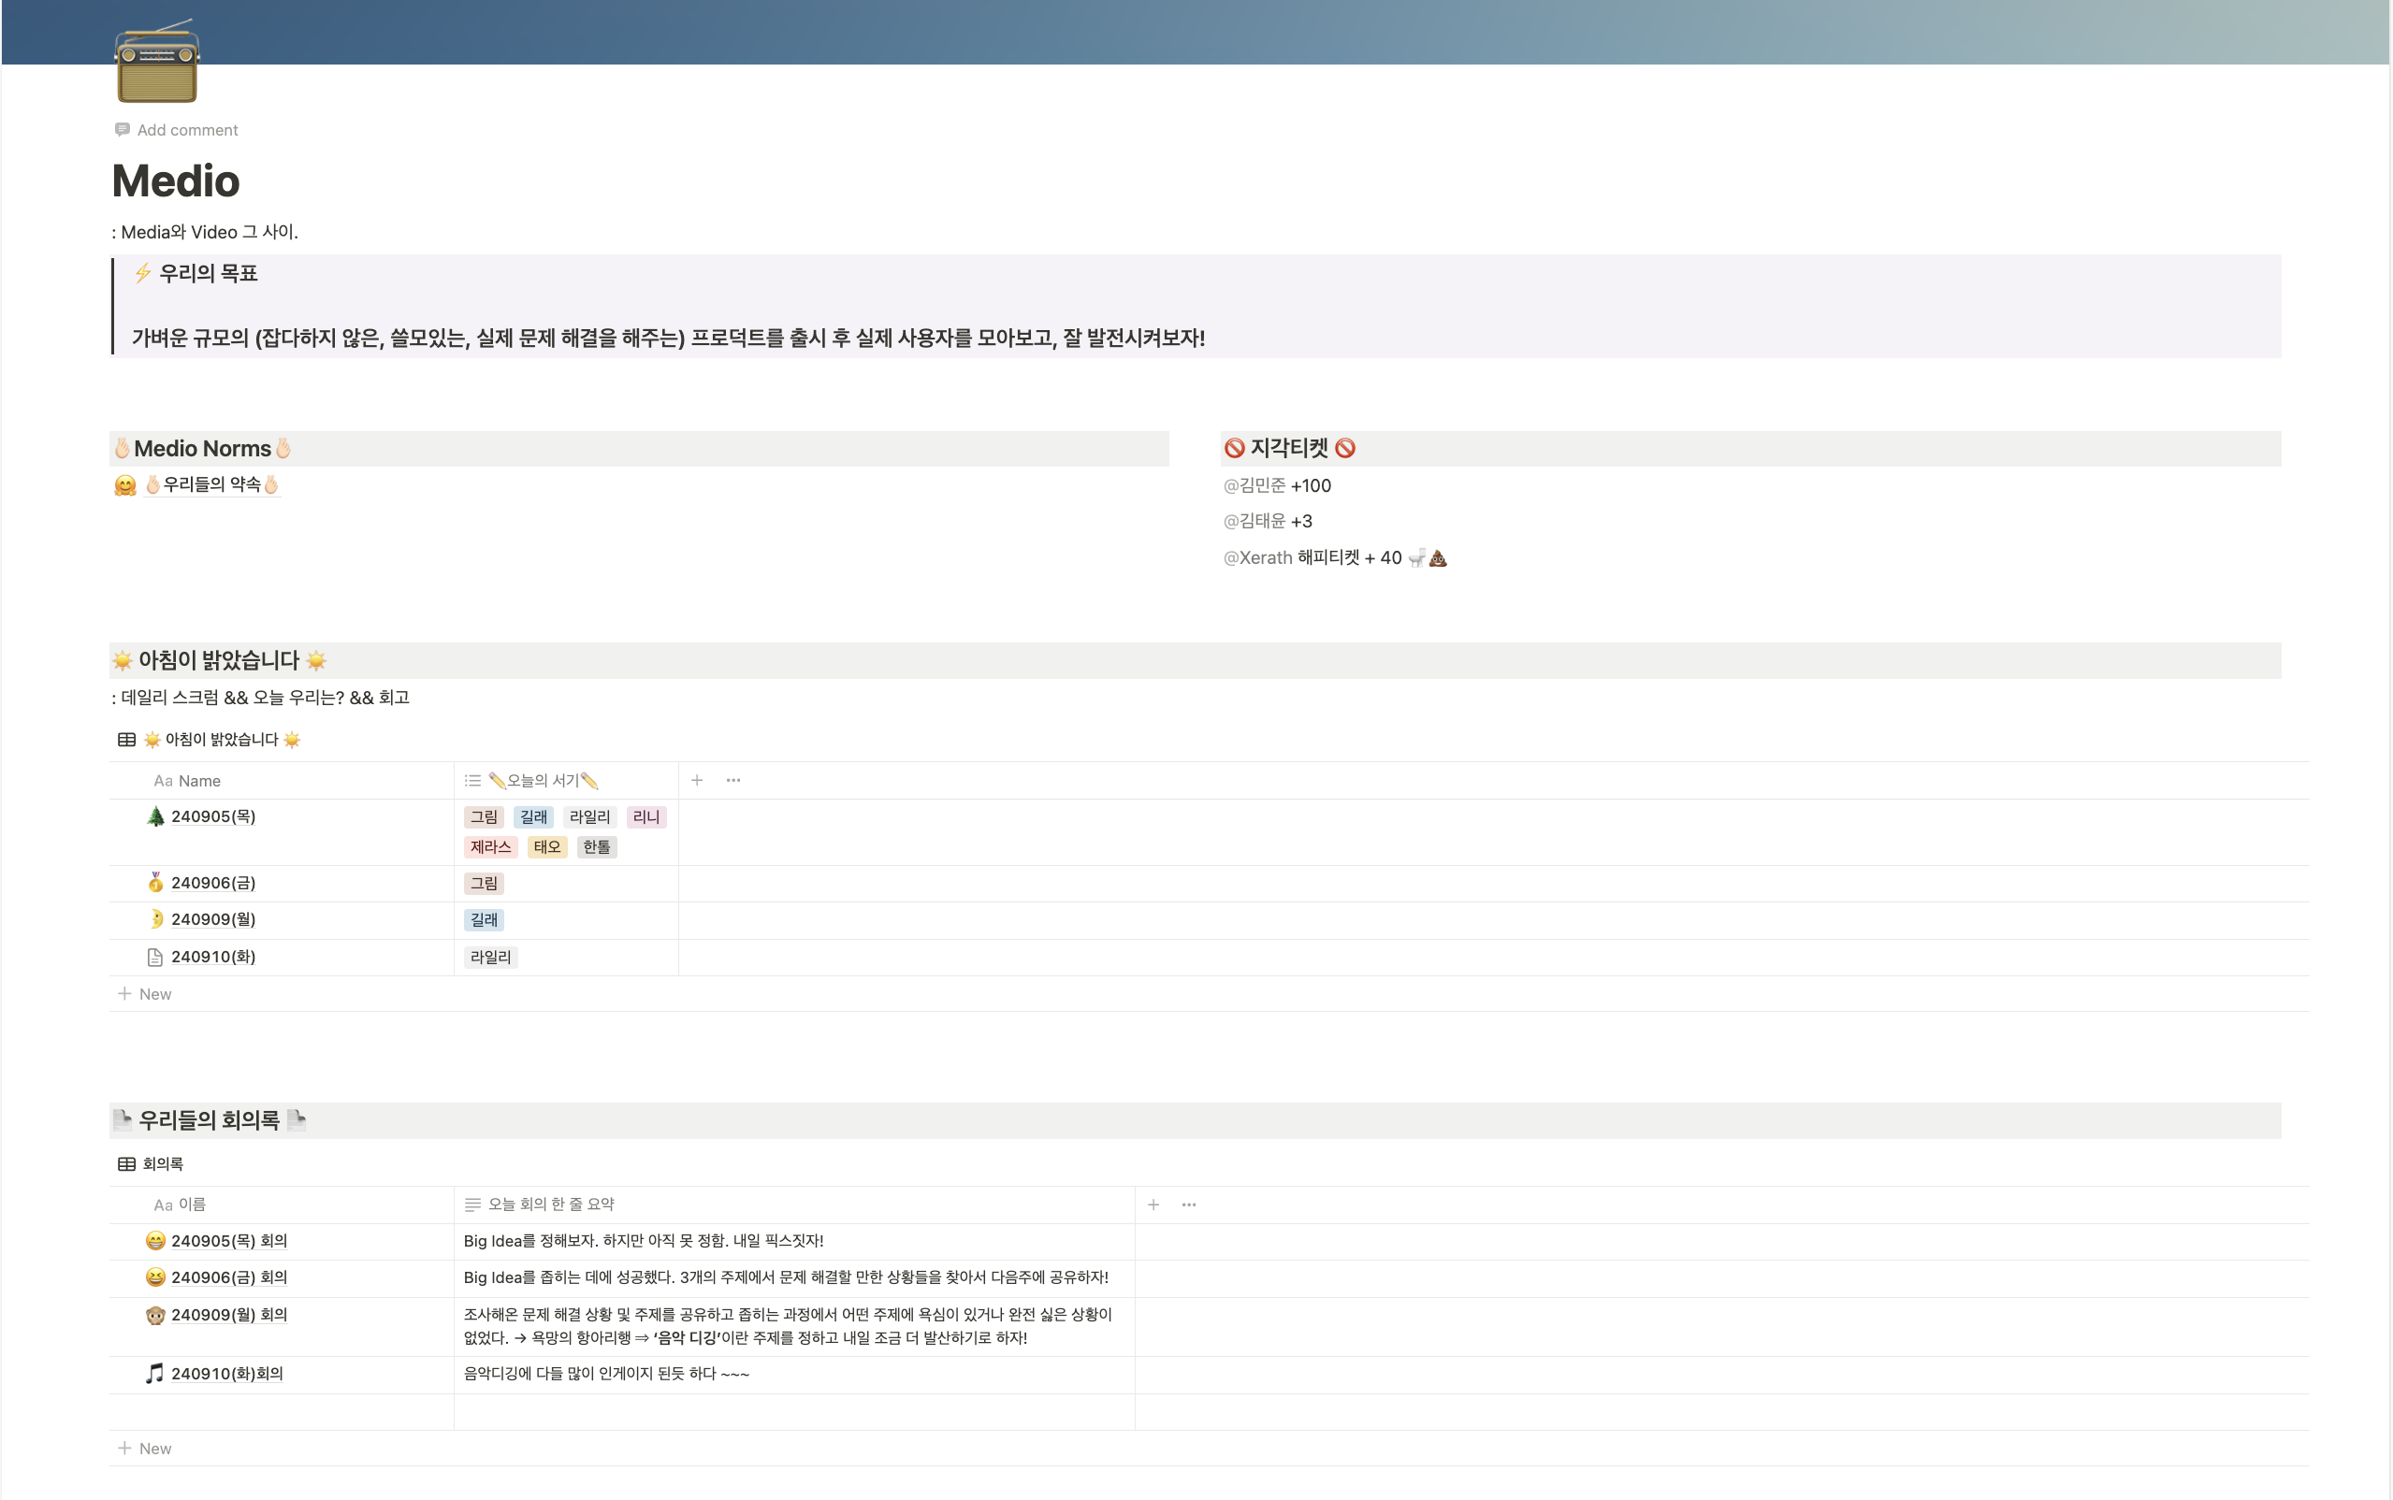
Task: Click the @김민준 mention
Action: (1255, 485)
